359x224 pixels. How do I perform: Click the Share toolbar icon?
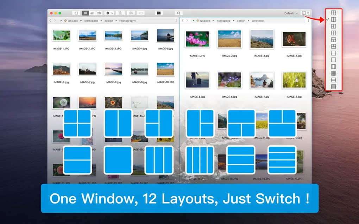120,13
